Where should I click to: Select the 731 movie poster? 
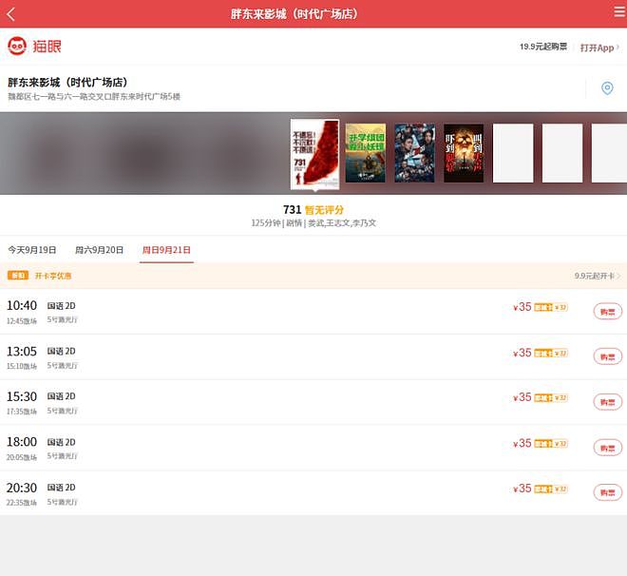pyautogui.click(x=314, y=154)
